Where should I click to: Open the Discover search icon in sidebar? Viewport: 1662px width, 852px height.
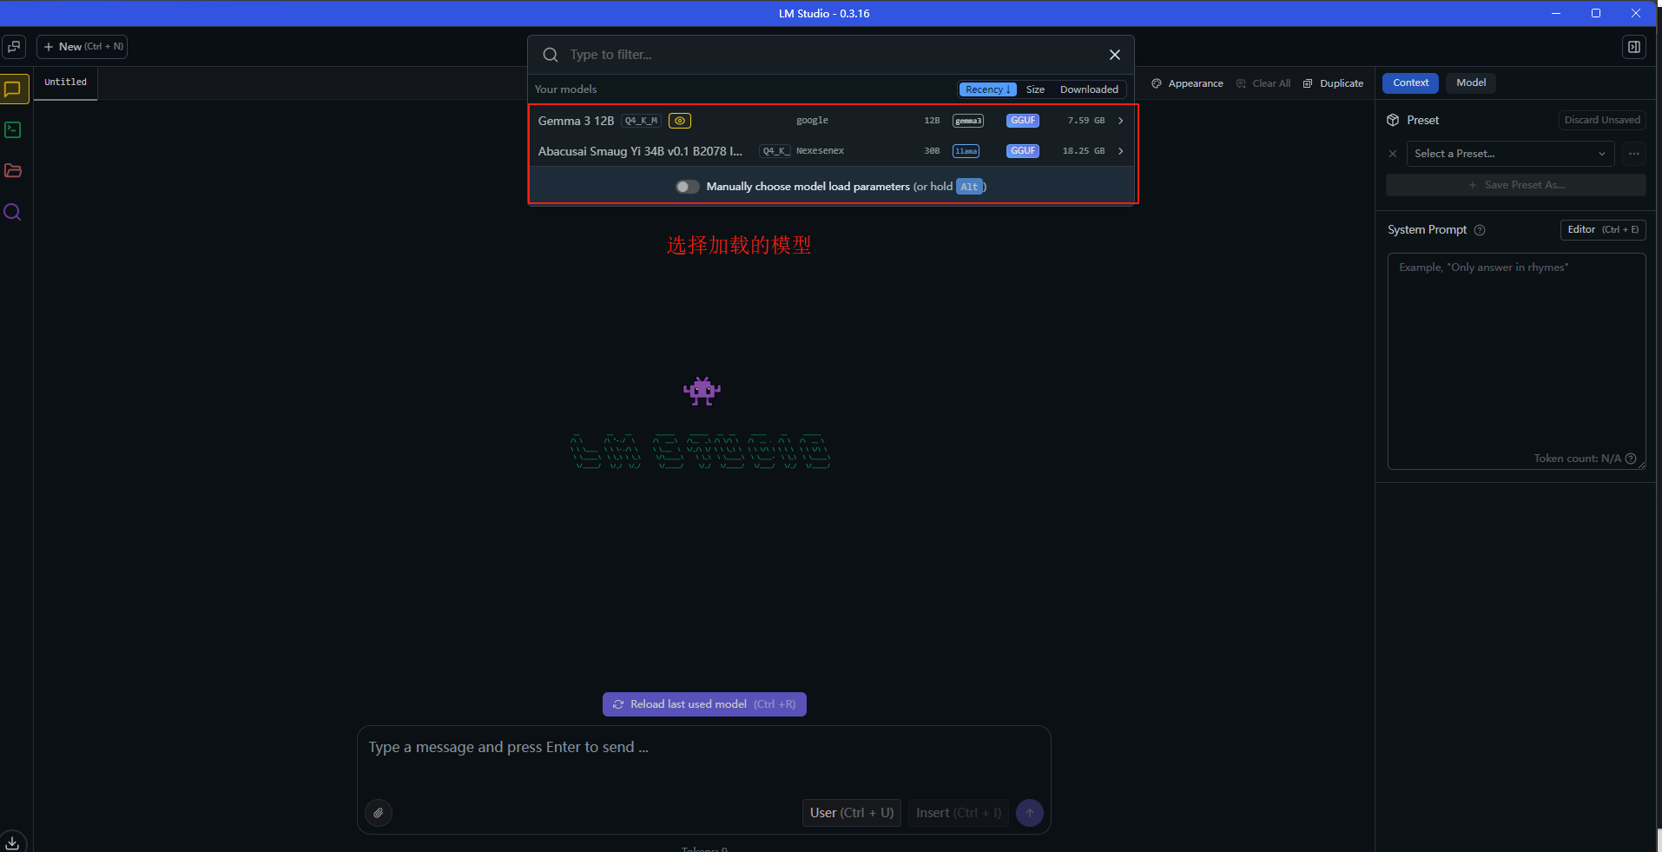point(13,212)
